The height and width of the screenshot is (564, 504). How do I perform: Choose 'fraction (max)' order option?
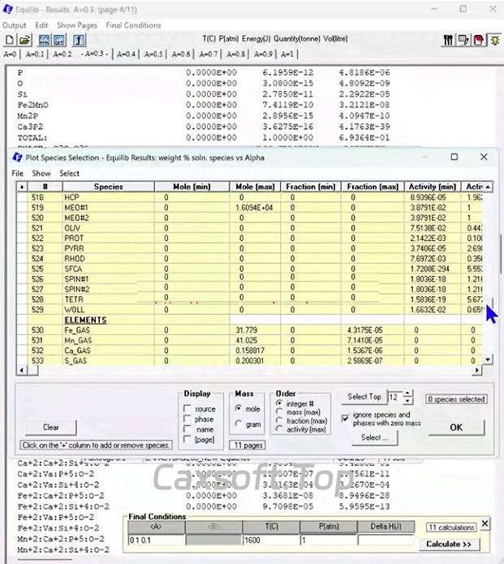point(280,420)
